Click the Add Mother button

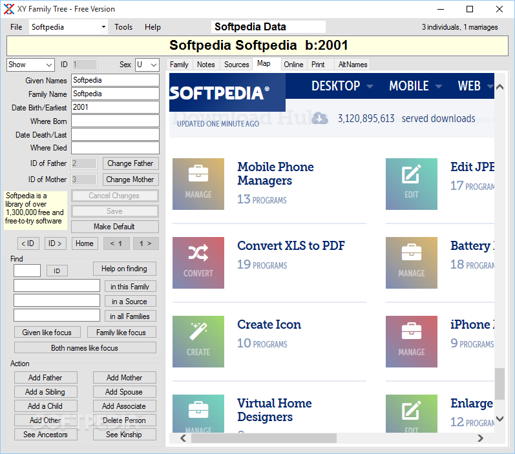(x=125, y=378)
